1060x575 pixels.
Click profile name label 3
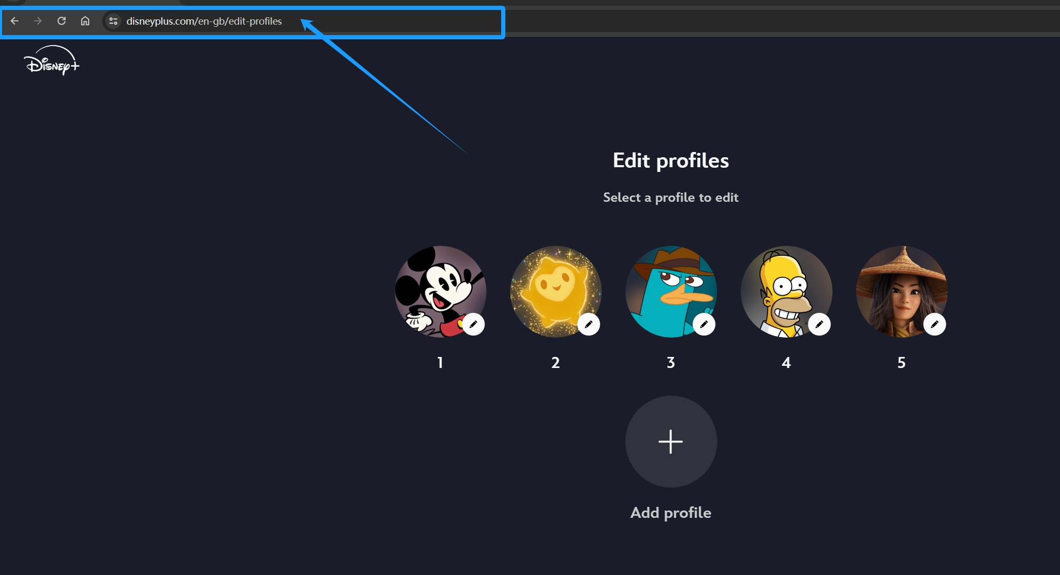671,363
